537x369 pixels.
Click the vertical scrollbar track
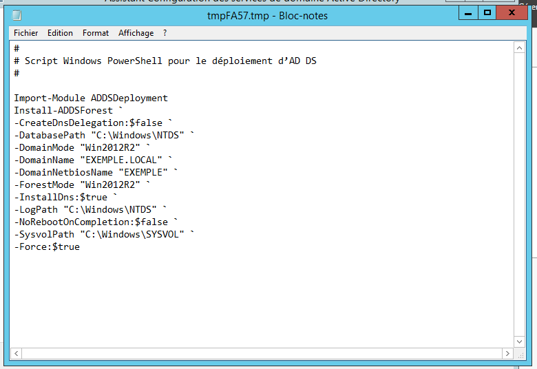(x=519, y=195)
